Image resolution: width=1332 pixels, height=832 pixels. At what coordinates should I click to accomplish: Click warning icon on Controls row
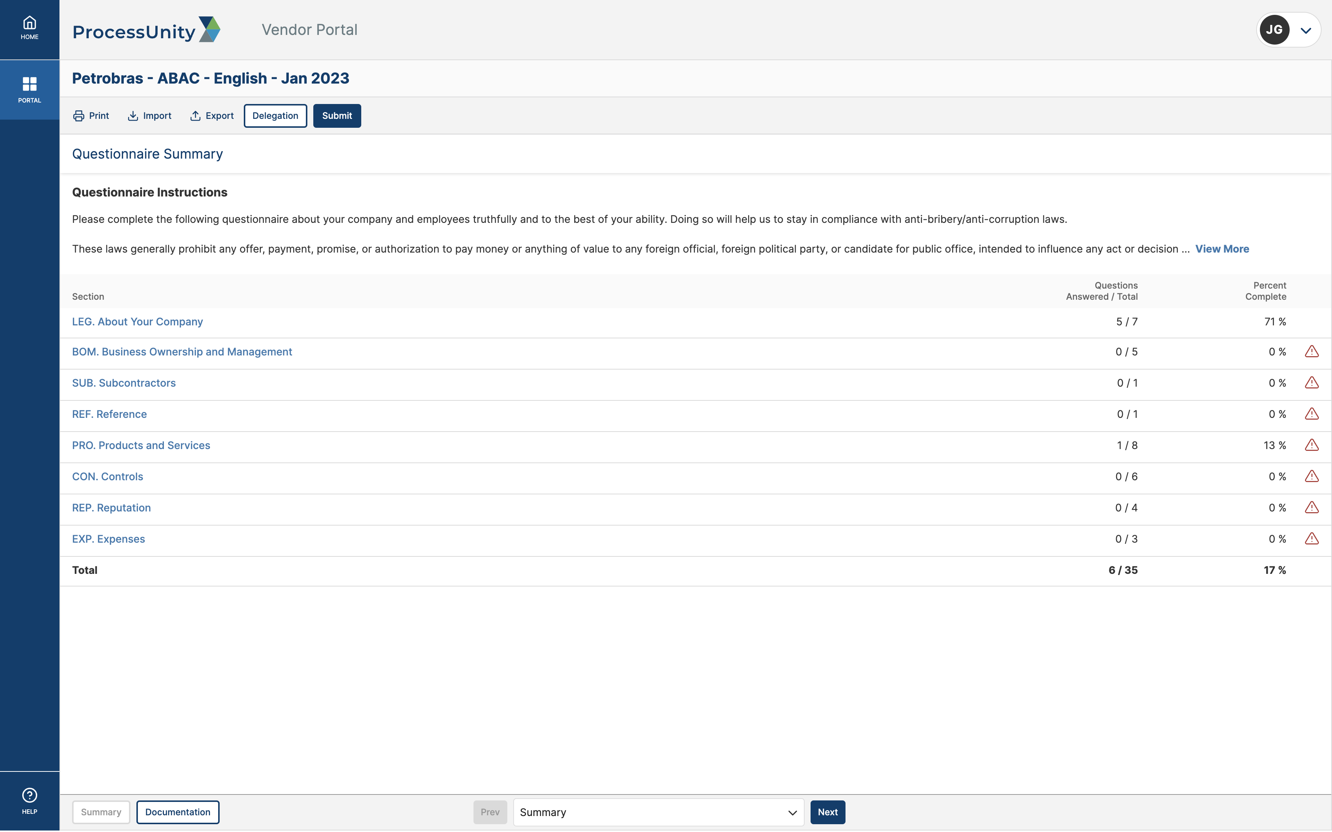[1312, 476]
